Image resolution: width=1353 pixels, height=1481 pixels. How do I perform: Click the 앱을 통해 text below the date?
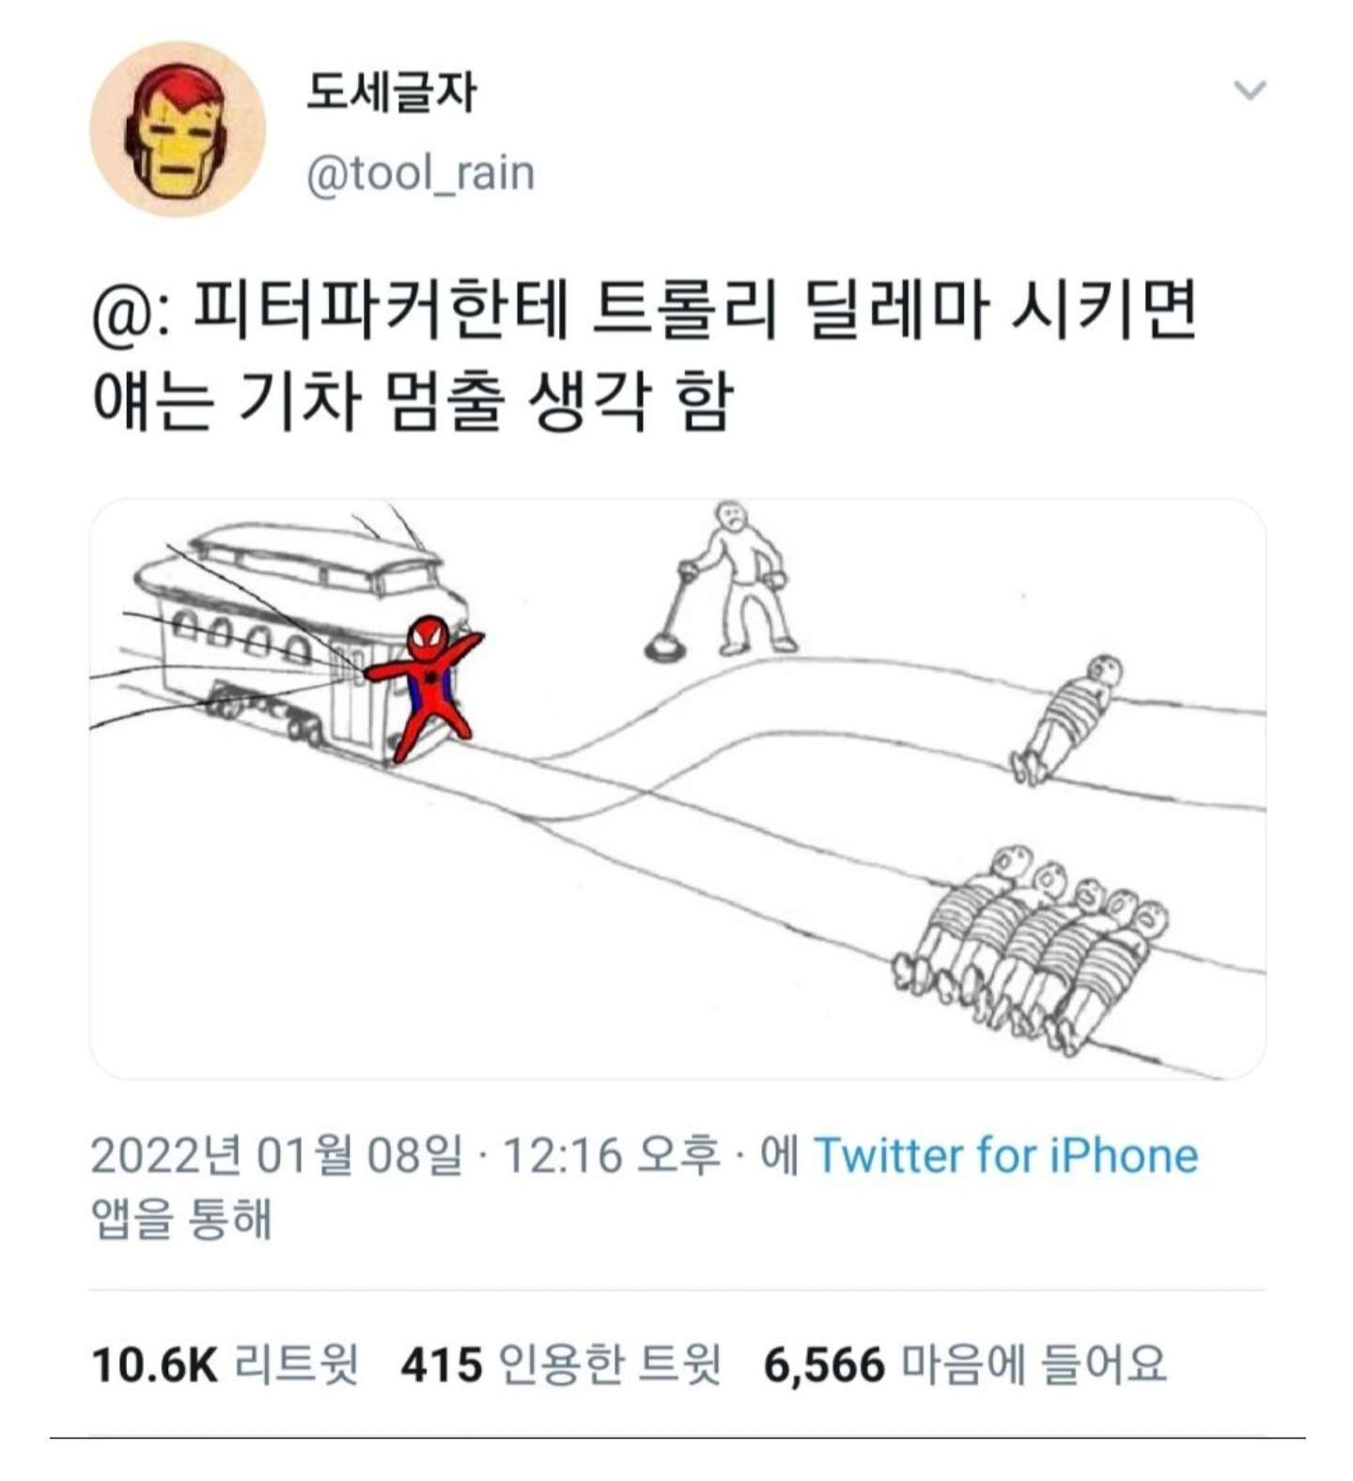[181, 1219]
